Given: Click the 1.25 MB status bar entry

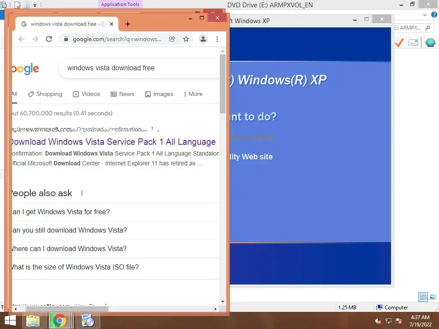Looking at the screenshot, I should click(347, 308).
